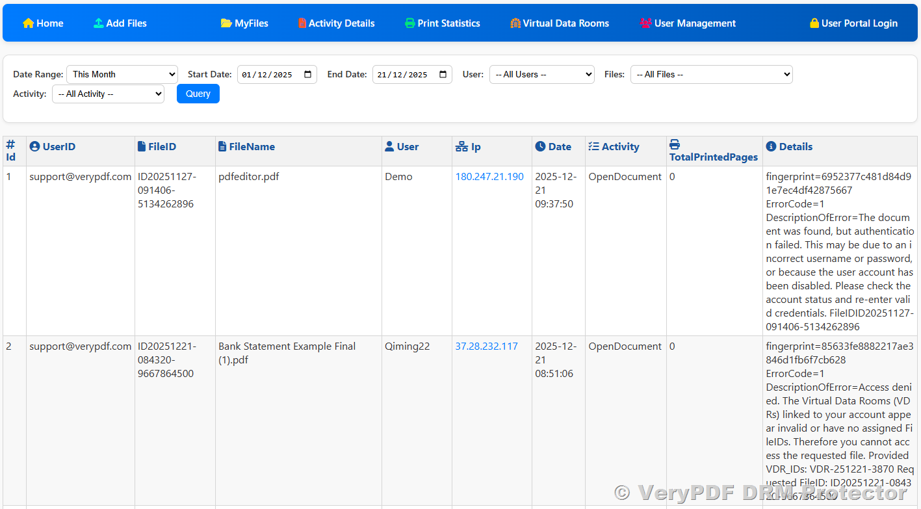Go to Print Statistics page
Image resolution: width=921 pixels, height=509 pixels.
[x=448, y=23]
